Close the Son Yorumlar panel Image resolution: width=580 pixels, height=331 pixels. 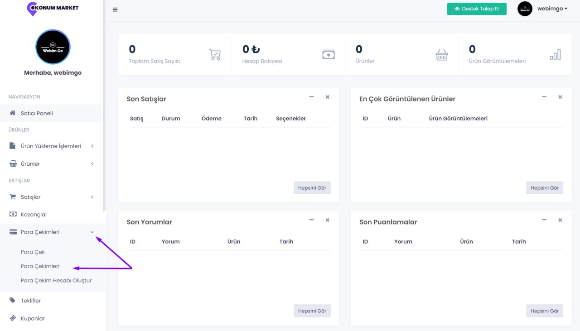point(327,220)
